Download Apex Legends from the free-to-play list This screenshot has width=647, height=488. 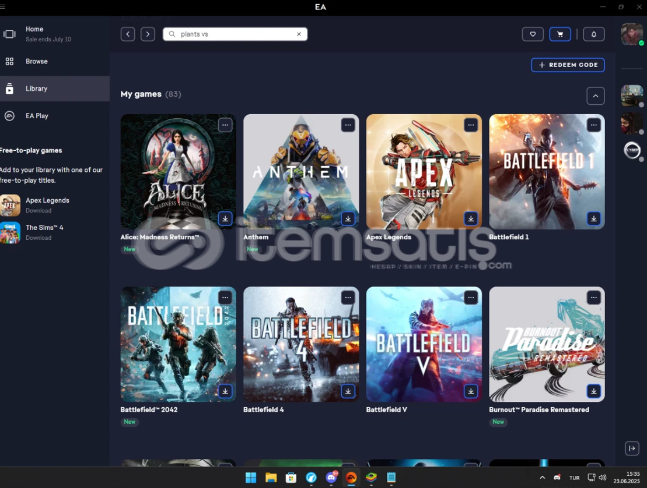pos(39,210)
